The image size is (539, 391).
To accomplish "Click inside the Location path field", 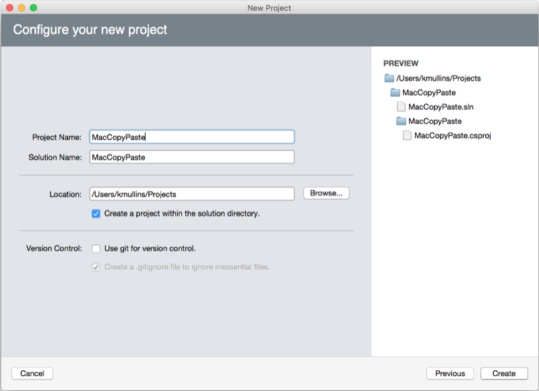I will click(x=192, y=193).
